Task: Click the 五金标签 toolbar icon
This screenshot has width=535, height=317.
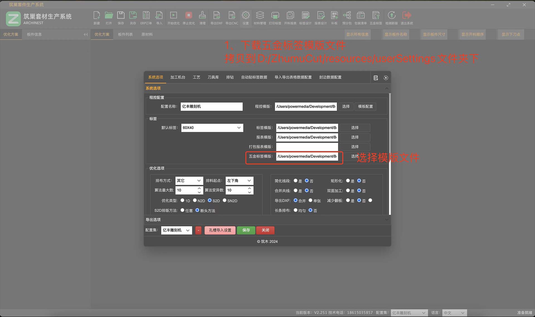Action: pos(376,18)
